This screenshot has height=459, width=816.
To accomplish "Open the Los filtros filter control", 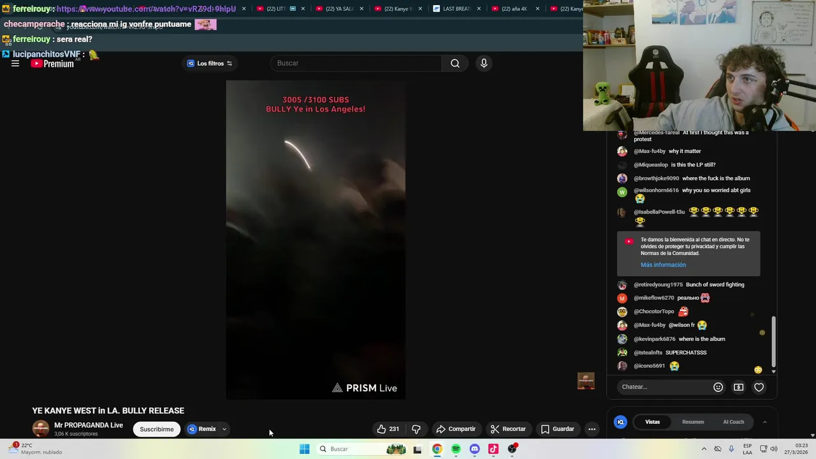I will coord(209,63).
